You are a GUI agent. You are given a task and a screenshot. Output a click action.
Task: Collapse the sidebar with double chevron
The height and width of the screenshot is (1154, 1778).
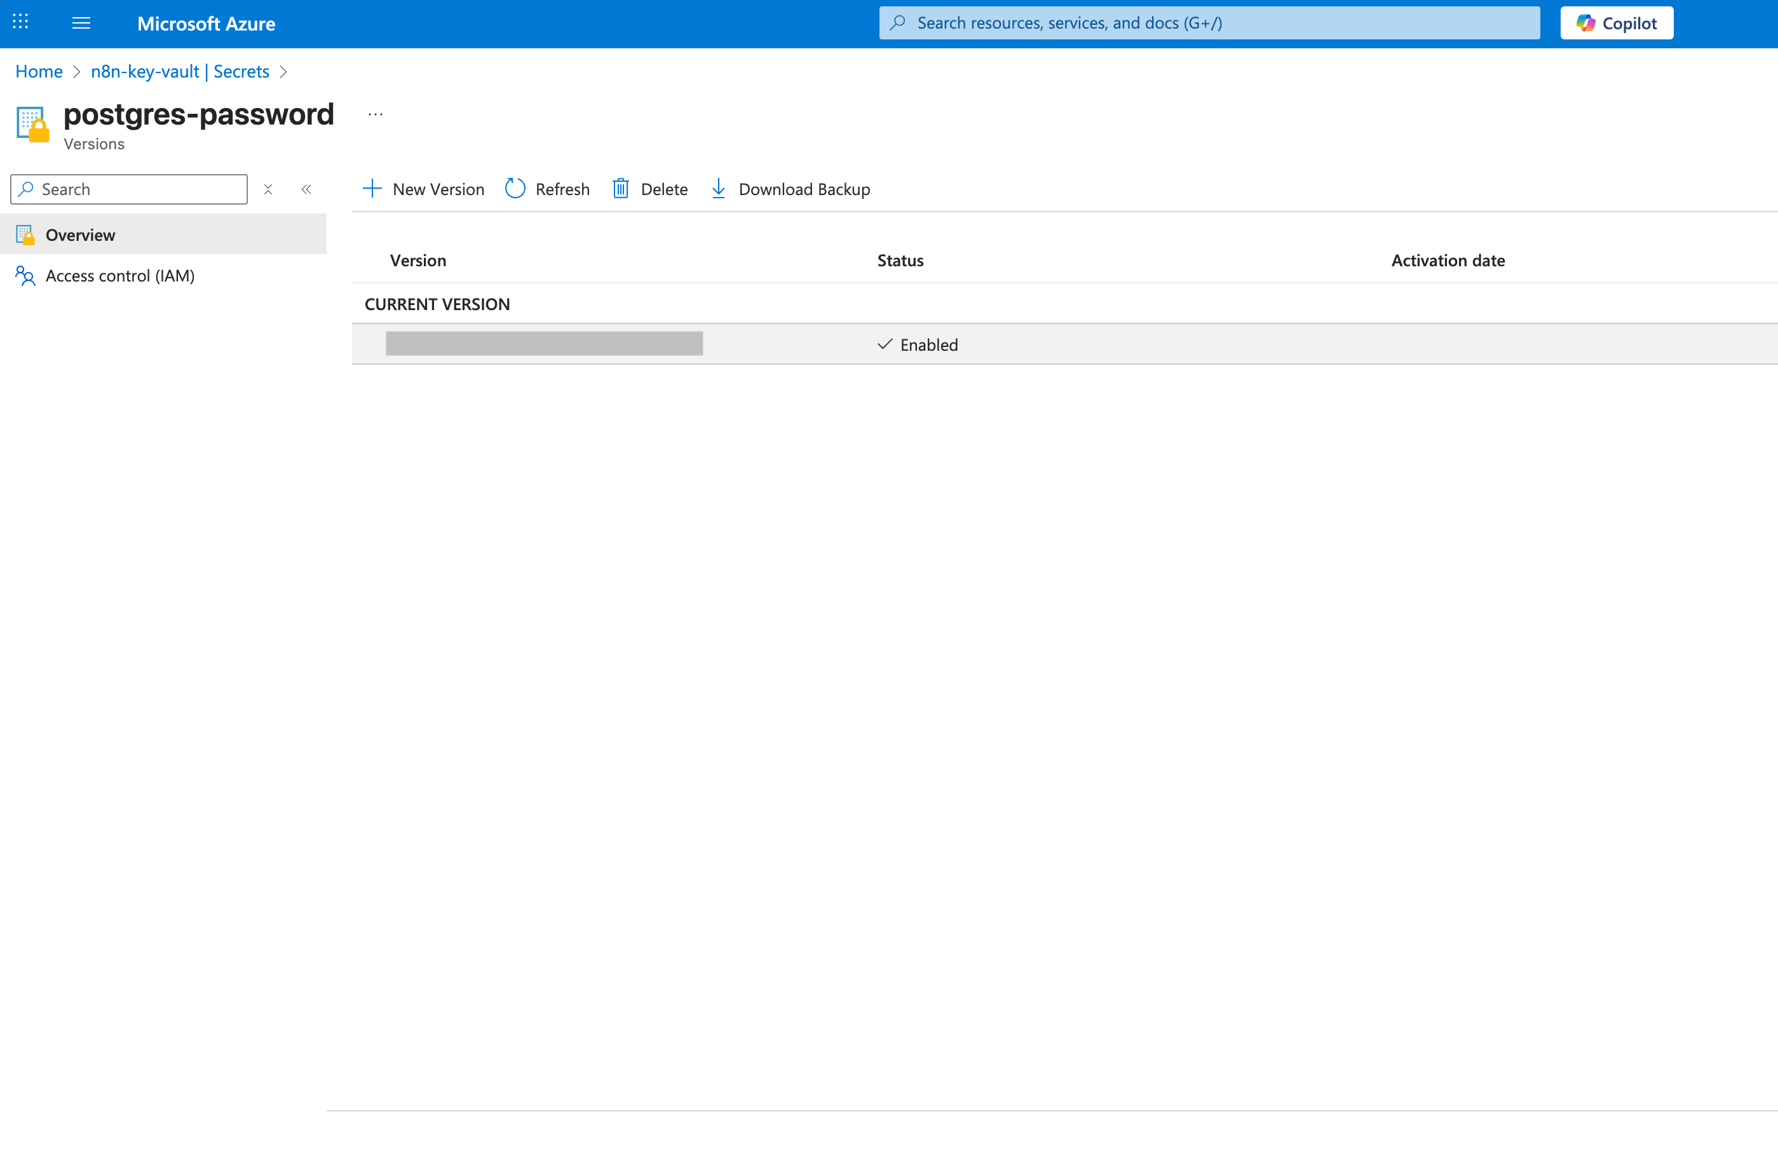click(x=306, y=189)
